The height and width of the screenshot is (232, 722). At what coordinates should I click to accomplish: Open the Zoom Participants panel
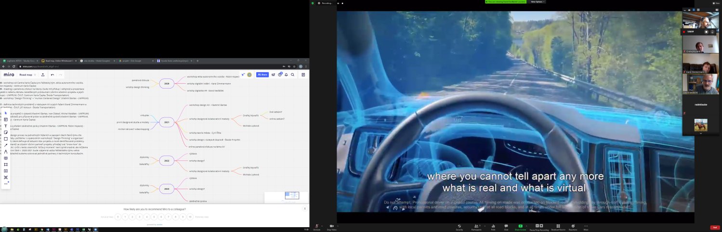point(477,226)
